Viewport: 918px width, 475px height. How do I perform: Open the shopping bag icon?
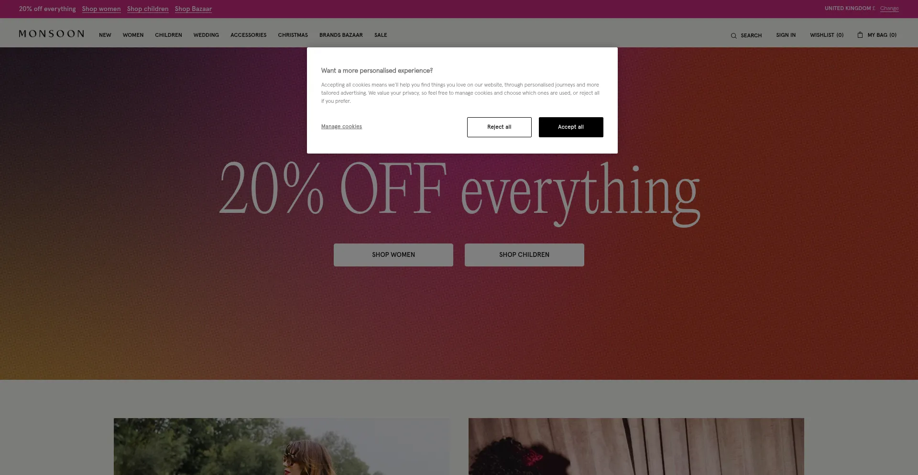[x=860, y=35]
